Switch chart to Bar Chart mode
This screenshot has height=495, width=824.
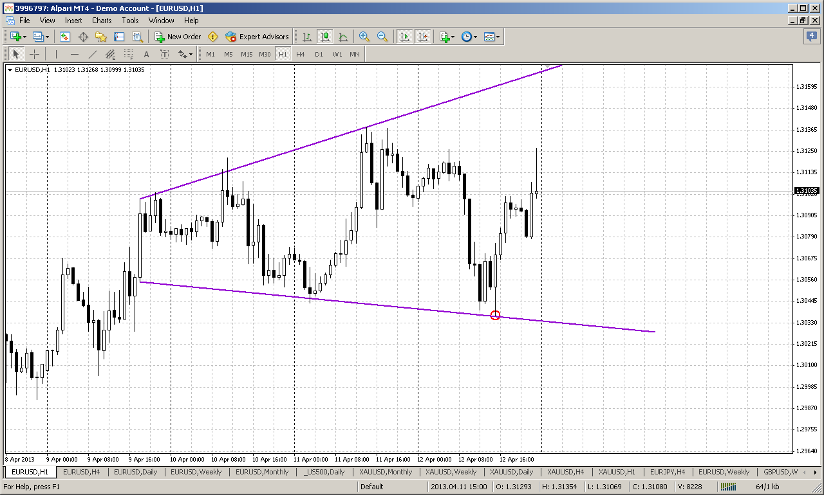coord(307,37)
